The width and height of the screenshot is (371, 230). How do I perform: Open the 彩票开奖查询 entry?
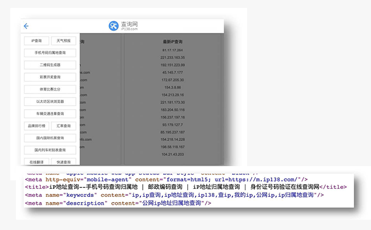coord(50,77)
